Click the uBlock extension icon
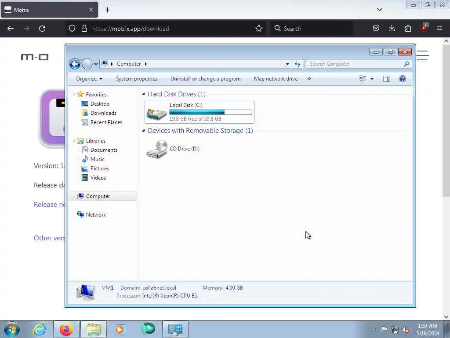This screenshot has width=450, height=338. [424, 28]
